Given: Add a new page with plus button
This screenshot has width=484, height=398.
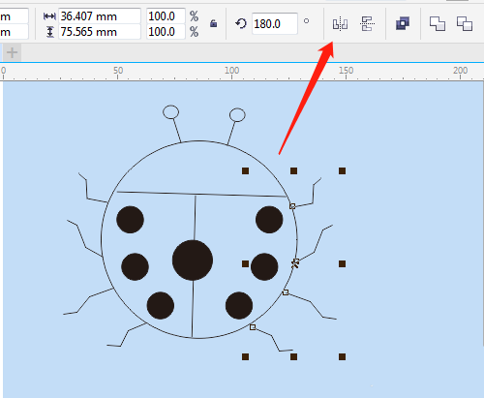Looking at the screenshot, I should pos(13,52).
